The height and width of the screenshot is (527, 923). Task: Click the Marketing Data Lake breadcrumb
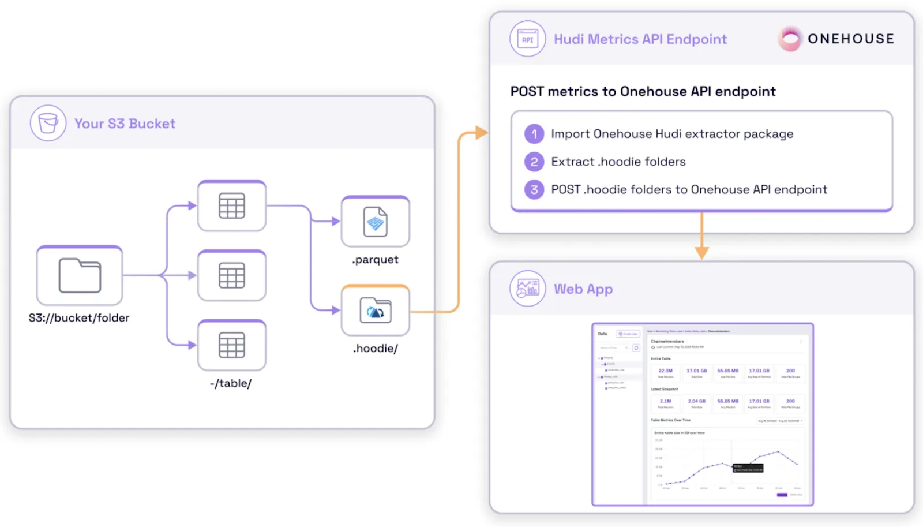(669, 331)
